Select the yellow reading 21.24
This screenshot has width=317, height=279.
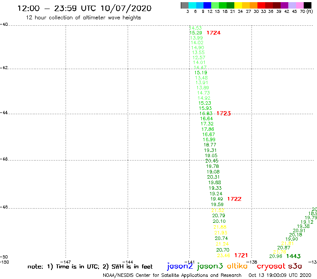tap(222, 244)
